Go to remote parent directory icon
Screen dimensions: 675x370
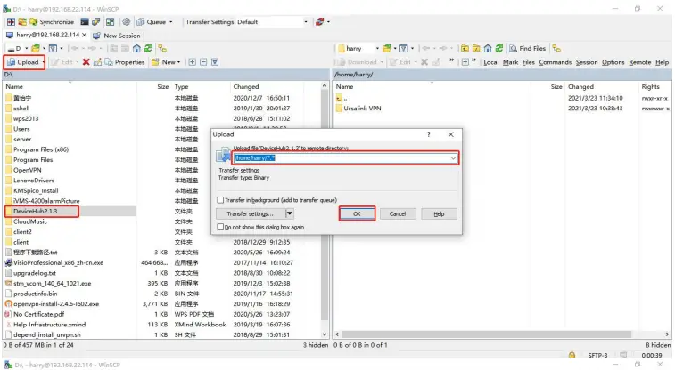pos(465,49)
